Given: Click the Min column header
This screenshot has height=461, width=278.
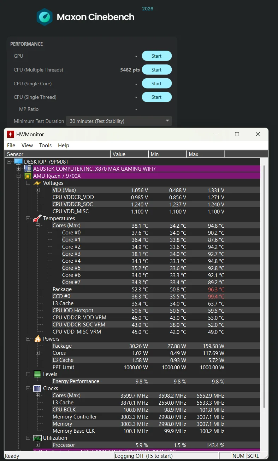Looking at the screenshot, I should 168,154.
